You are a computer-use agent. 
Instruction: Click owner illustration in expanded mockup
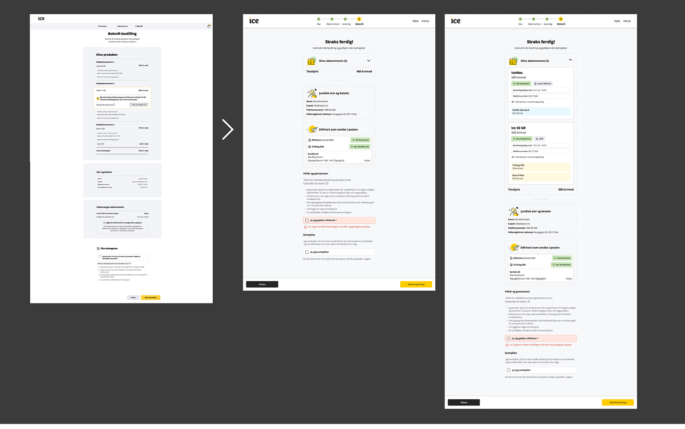coord(514,211)
